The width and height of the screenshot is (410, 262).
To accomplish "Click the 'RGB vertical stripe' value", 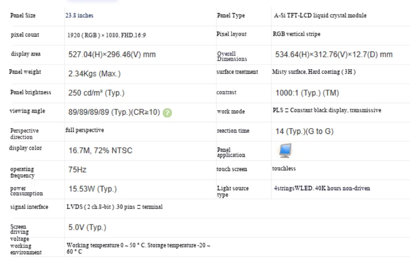I will [296, 34].
